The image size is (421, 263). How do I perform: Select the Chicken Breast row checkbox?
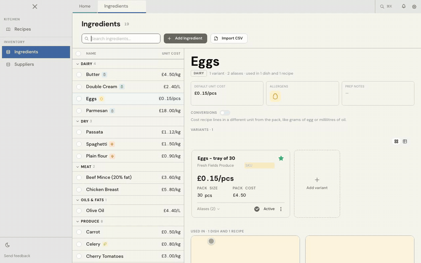point(79,189)
